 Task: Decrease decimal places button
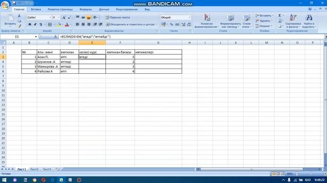[189, 24]
